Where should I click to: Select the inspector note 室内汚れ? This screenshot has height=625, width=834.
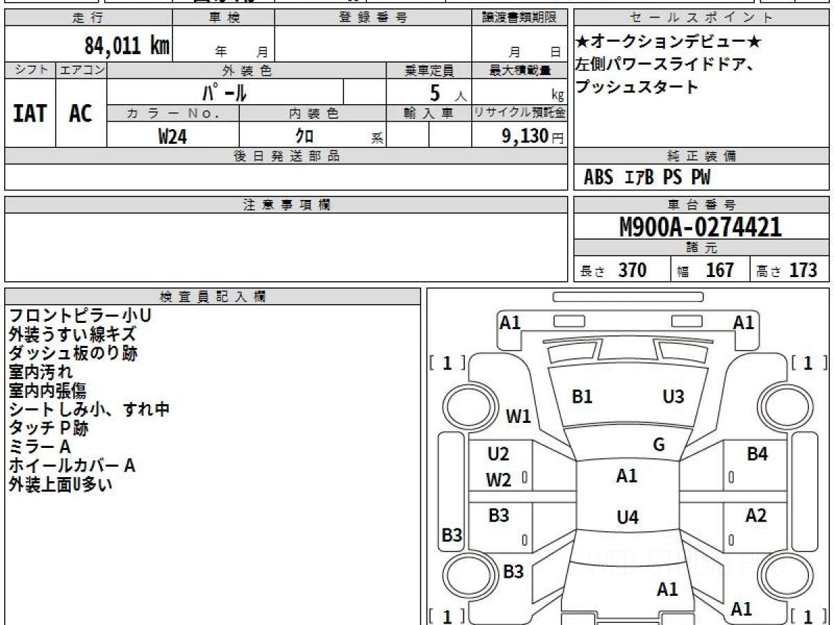tap(40, 372)
